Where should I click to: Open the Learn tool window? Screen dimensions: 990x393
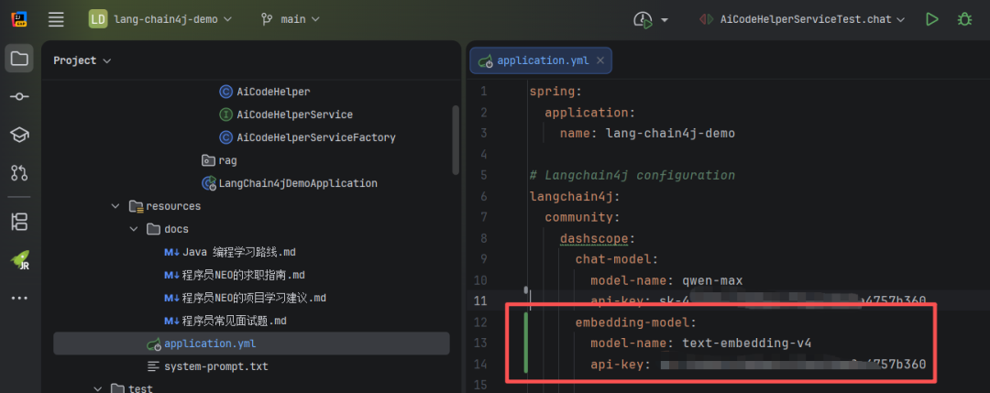[18, 135]
